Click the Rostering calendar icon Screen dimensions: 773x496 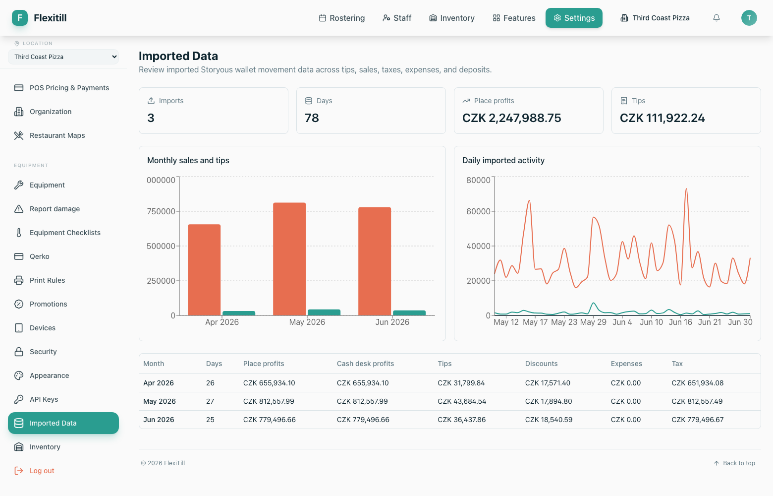pos(323,18)
